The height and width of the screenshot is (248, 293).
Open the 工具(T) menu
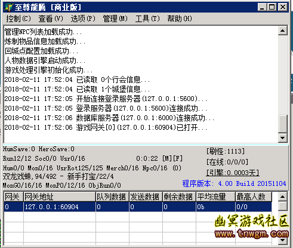tap(147, 19)
